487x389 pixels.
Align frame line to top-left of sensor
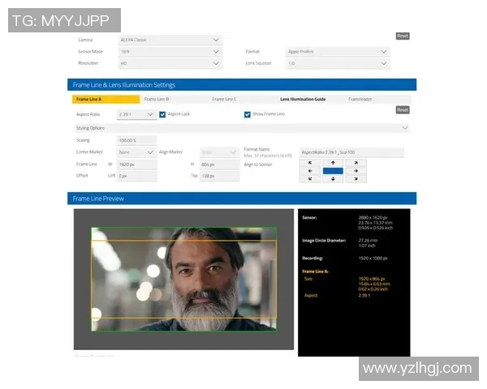click(x=310, y=163)
